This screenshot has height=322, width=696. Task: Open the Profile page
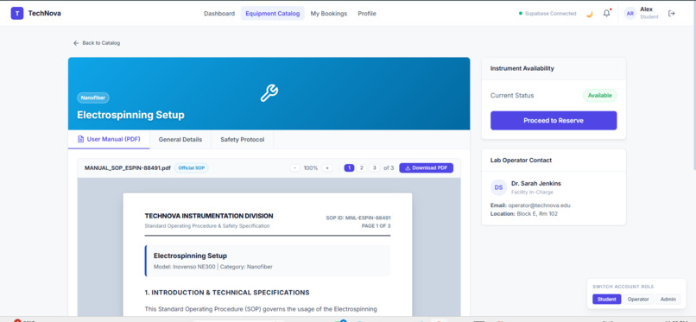pyautogui.click(x=367, y=14)
